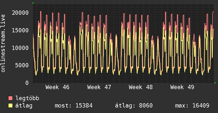Click the green arrow ending the x-axis
The image size is (218, 113).
(215, 83)
